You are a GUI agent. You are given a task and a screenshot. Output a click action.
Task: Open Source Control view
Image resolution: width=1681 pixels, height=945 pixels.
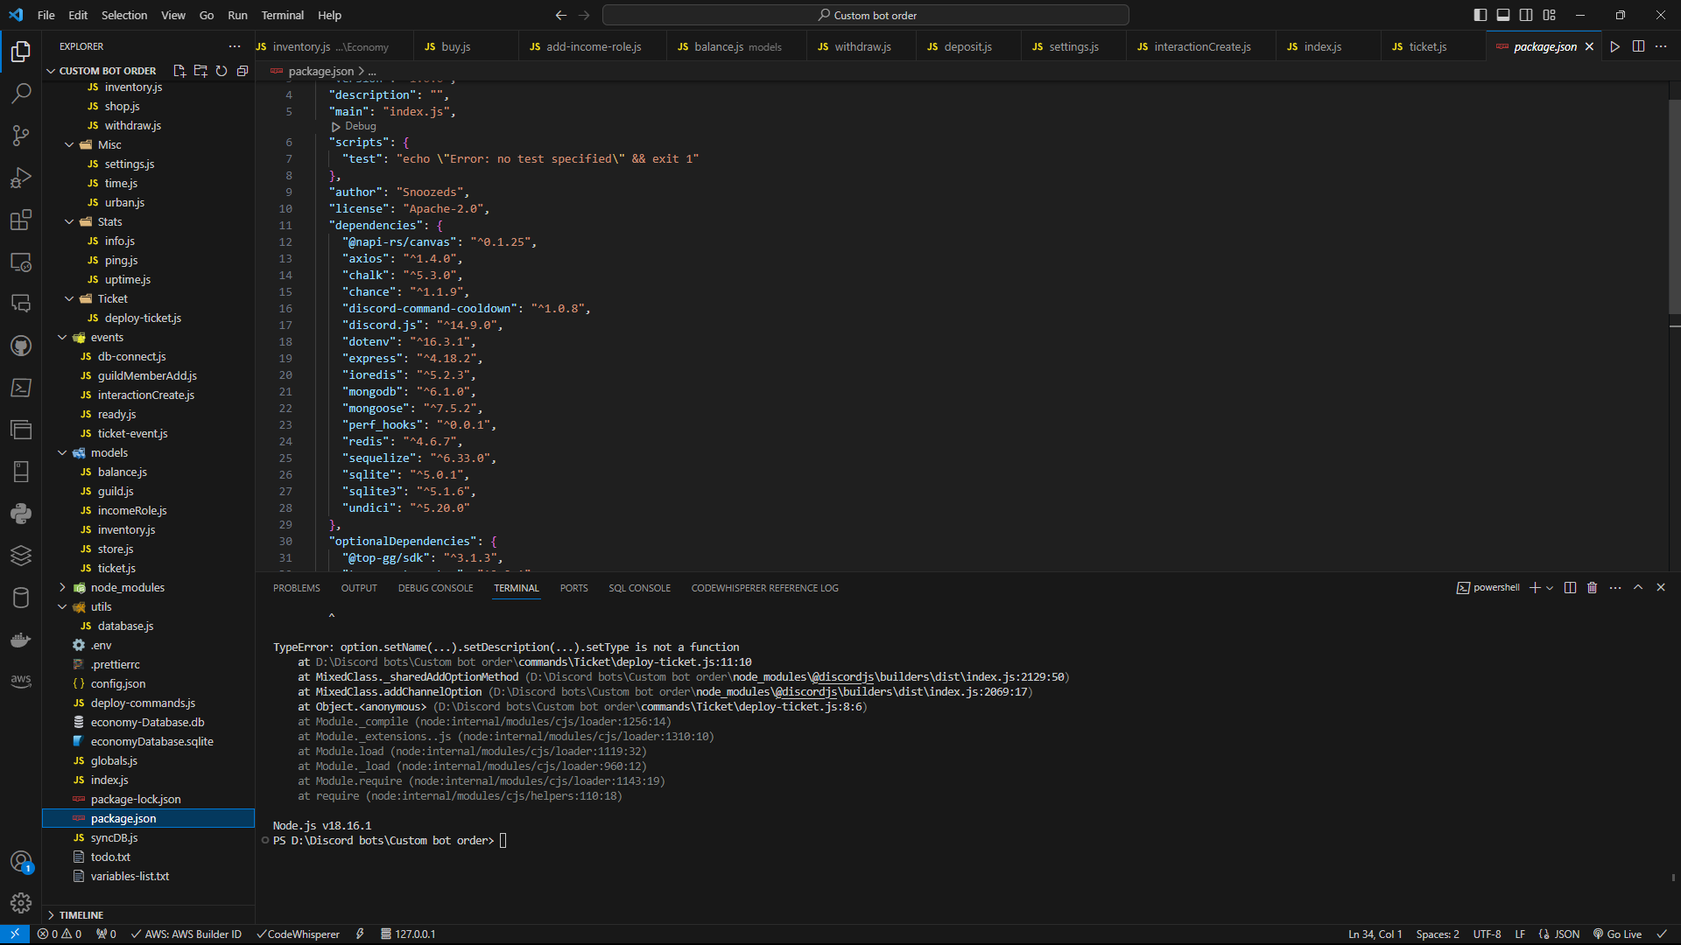click(x=21, y=135)
